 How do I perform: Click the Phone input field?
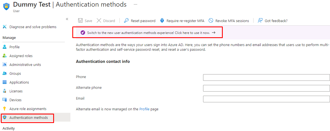coord(266,77)
